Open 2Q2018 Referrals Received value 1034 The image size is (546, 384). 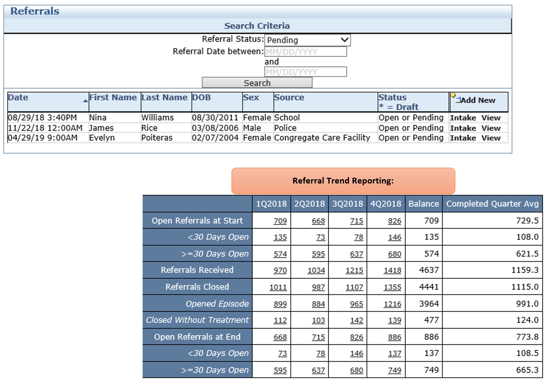pyautogui.click(x=316, y=270)
